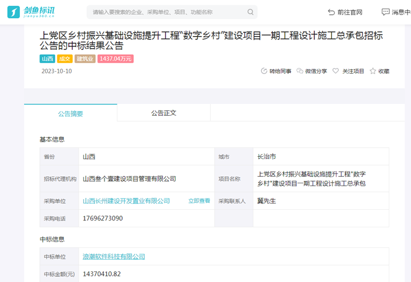Click the 中标信息 section heading

pos(52,239)
